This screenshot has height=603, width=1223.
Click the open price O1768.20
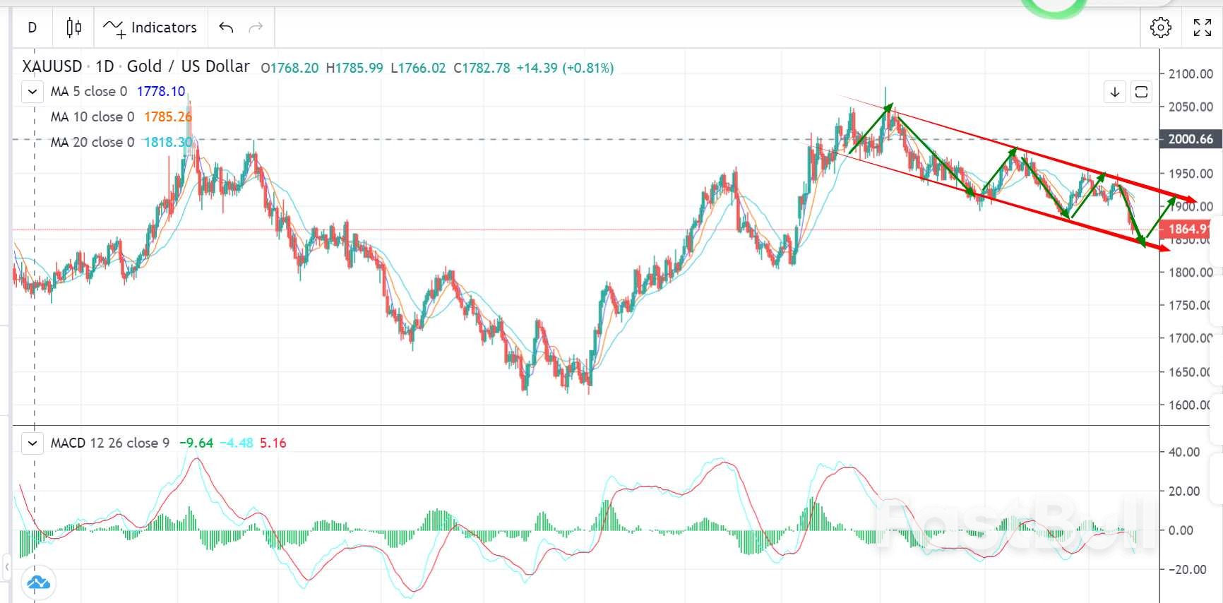coord(290,68)
